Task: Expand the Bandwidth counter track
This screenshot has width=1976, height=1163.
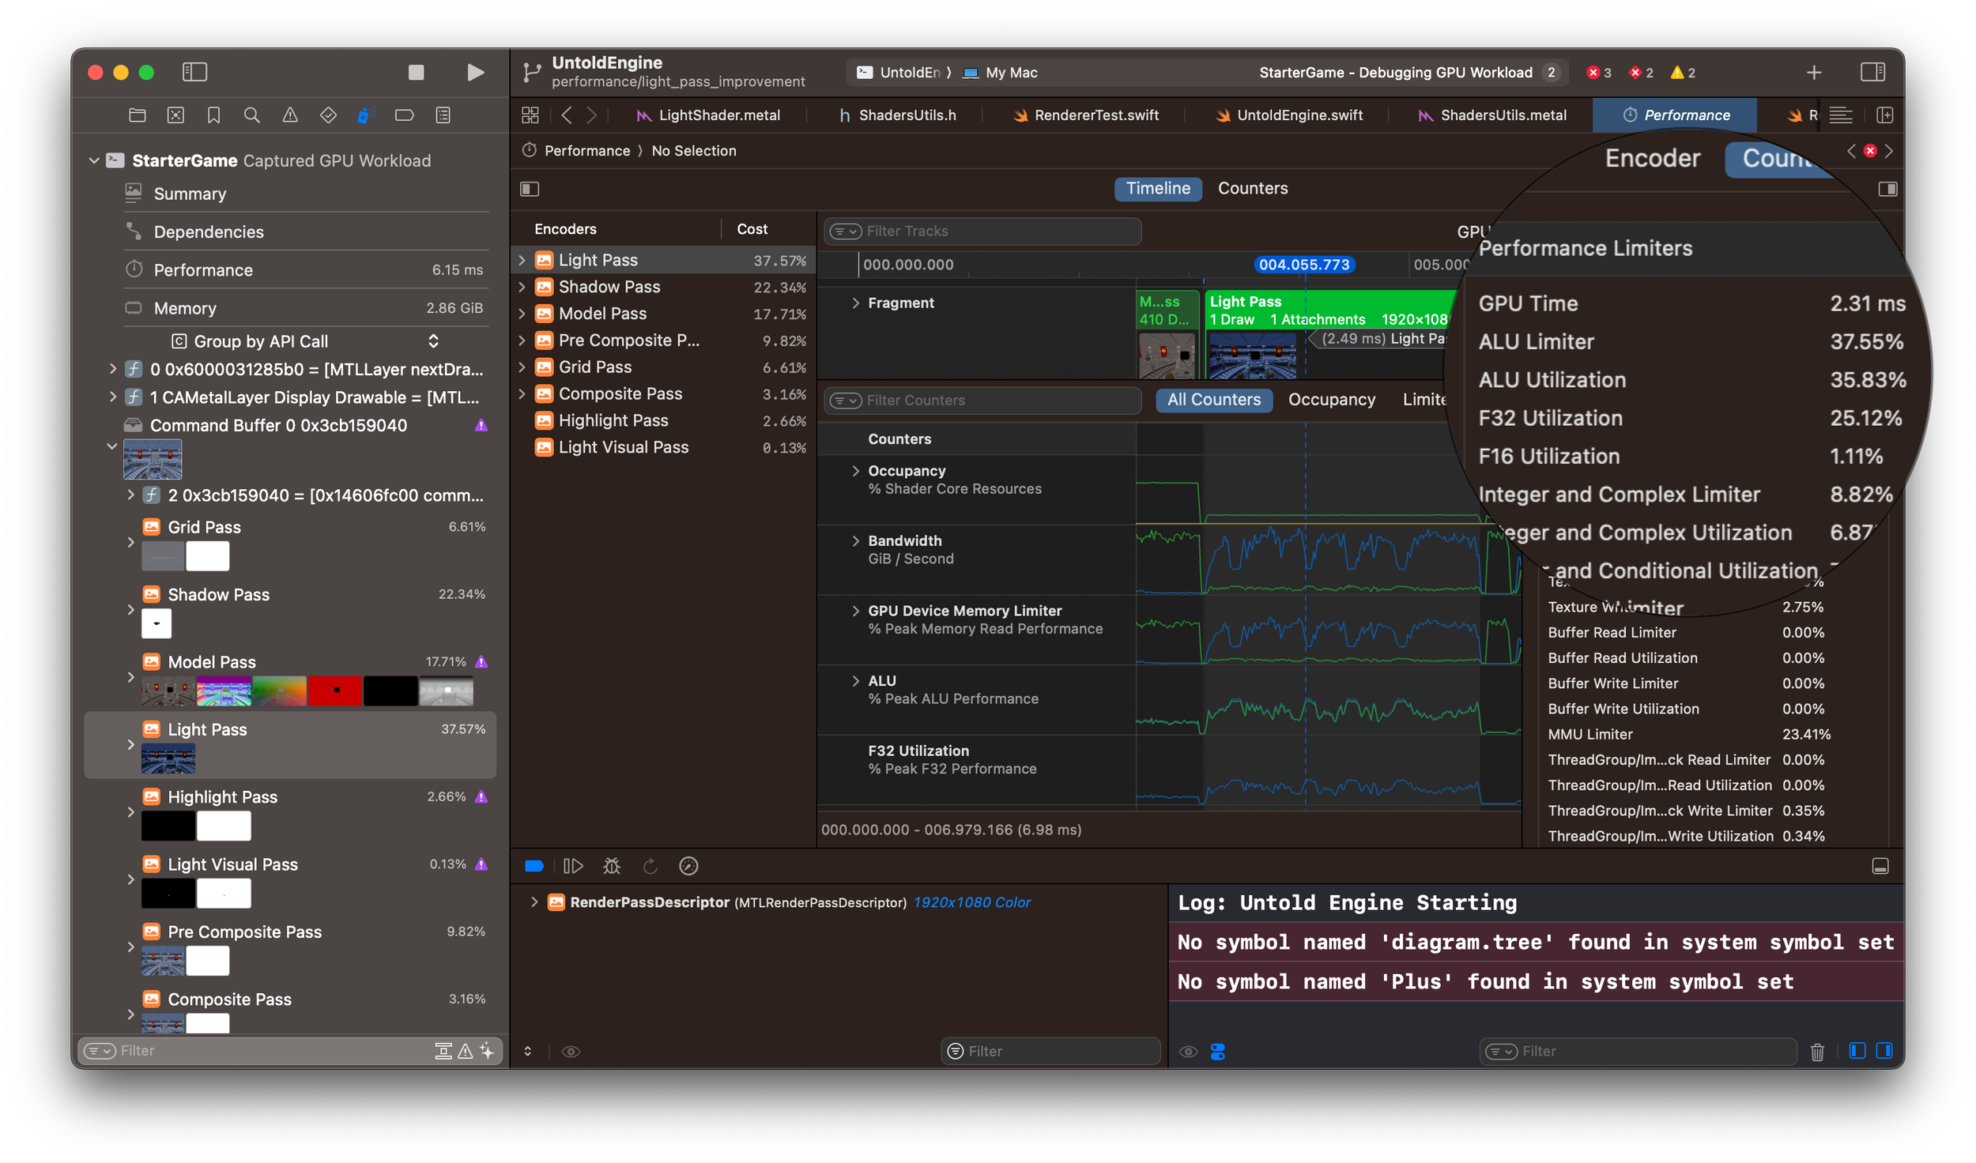Action: click(855, 541)
